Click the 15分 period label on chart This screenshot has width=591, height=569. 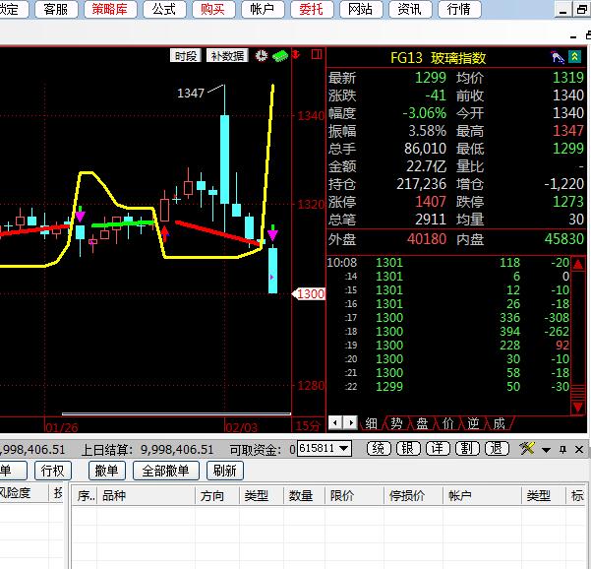click(308, 426)
